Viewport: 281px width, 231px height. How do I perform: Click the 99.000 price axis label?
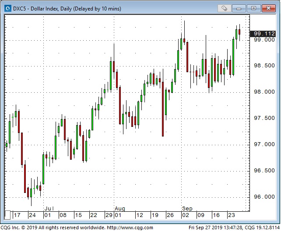click(x=264, y=39)
